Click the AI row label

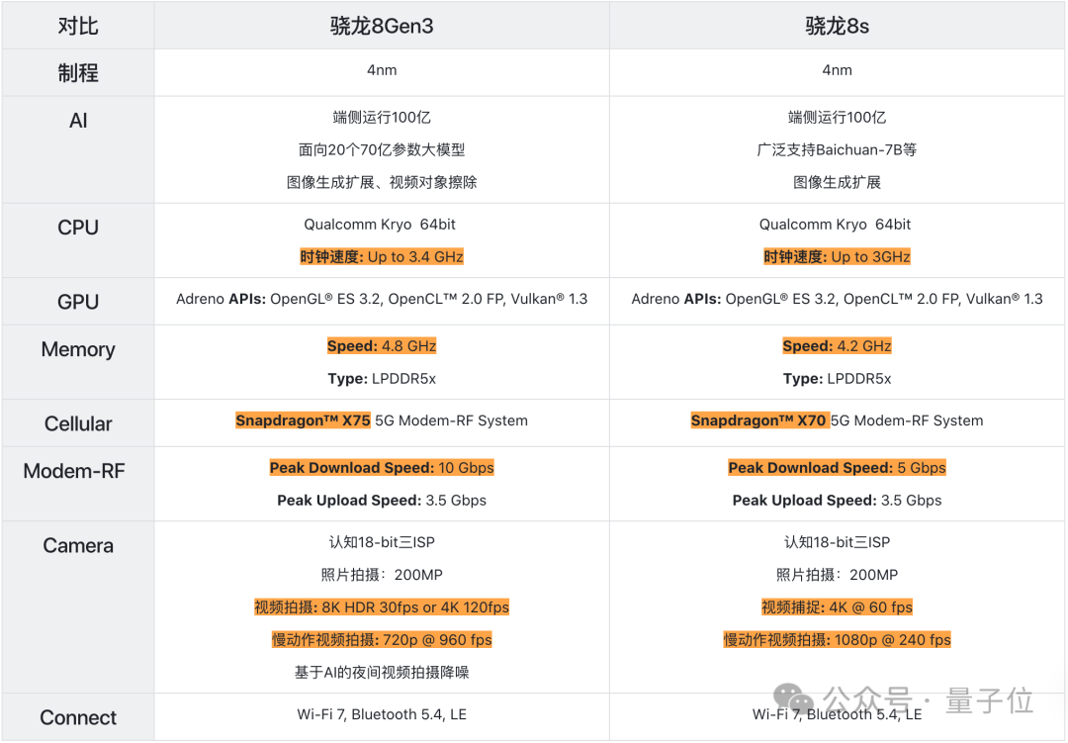tap(78, 121)
